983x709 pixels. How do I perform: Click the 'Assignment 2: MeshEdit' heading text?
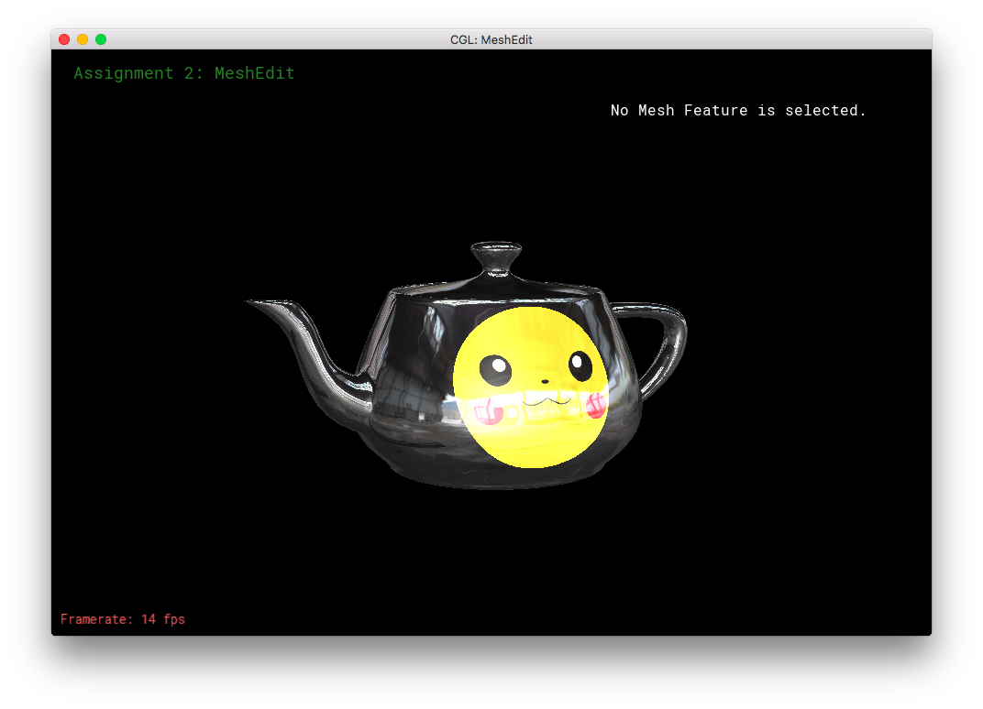coord(184,73)
